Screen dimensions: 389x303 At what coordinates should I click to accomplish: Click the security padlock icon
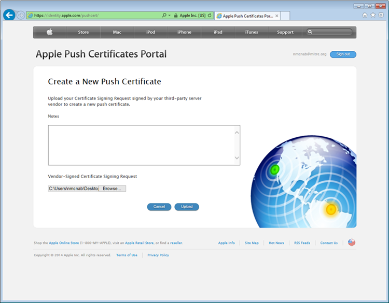point(176,16)
